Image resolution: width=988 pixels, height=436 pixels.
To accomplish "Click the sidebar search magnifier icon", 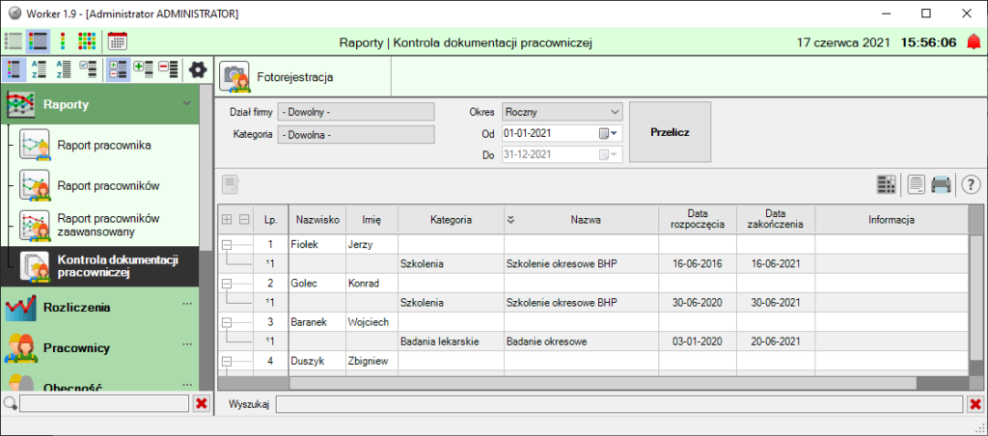I will tap(10, 403).
